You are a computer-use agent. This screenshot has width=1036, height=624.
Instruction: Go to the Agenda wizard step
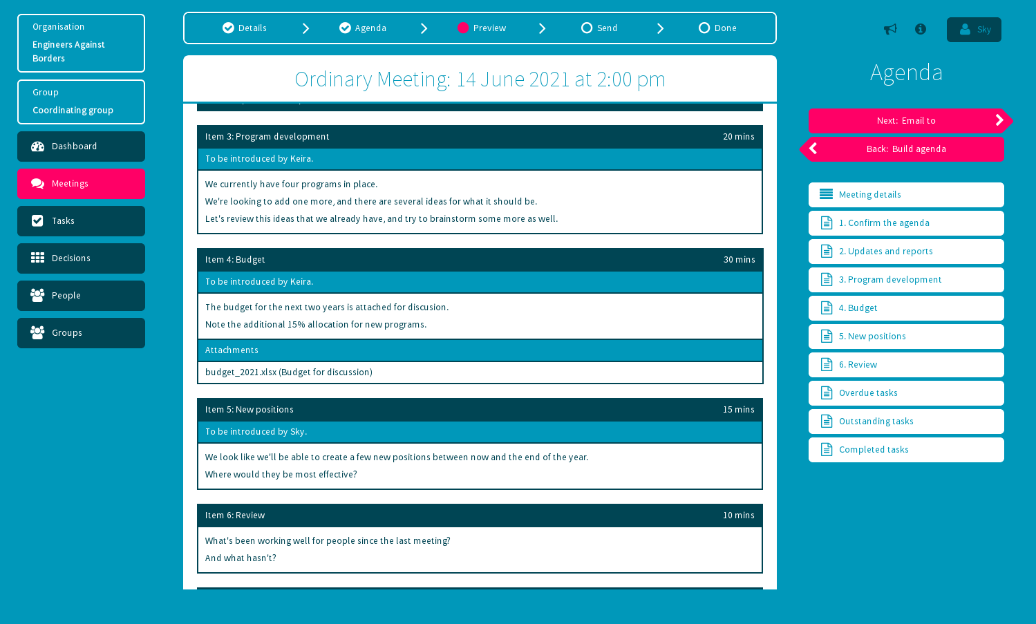point(363,28)
